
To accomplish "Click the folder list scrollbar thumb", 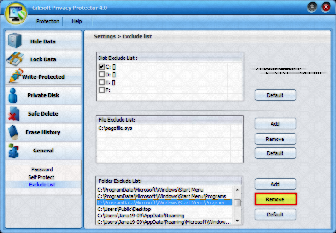I will (237, 203).
